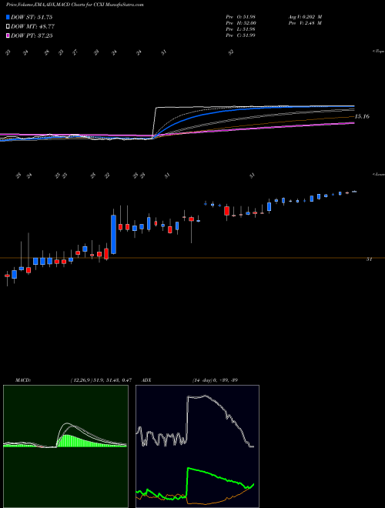Viewport: 385px width, 508px height.
Task: Click the 'MACD:' panel heading
Action: [23, 380]
